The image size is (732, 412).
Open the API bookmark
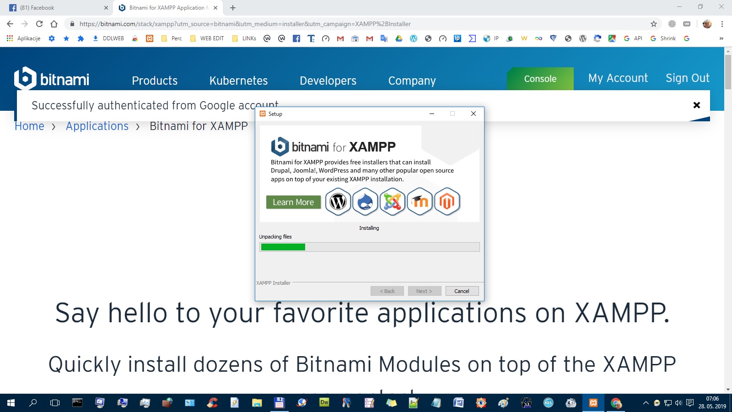click(x=633, y=38)
